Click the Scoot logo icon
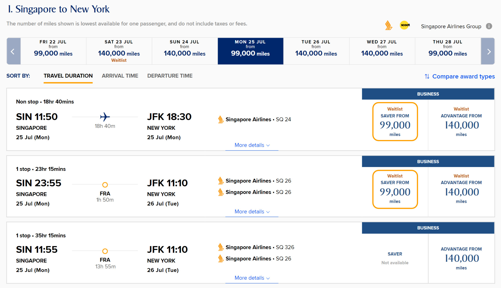501x288 pixels. pos(405,25)
